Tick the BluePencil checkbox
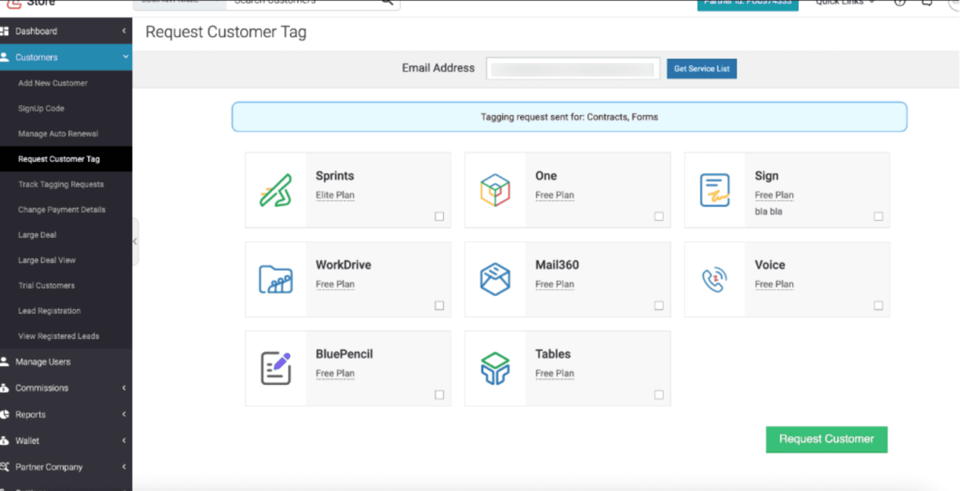This screenshot has height=491, width=962. tap(439, 395)
